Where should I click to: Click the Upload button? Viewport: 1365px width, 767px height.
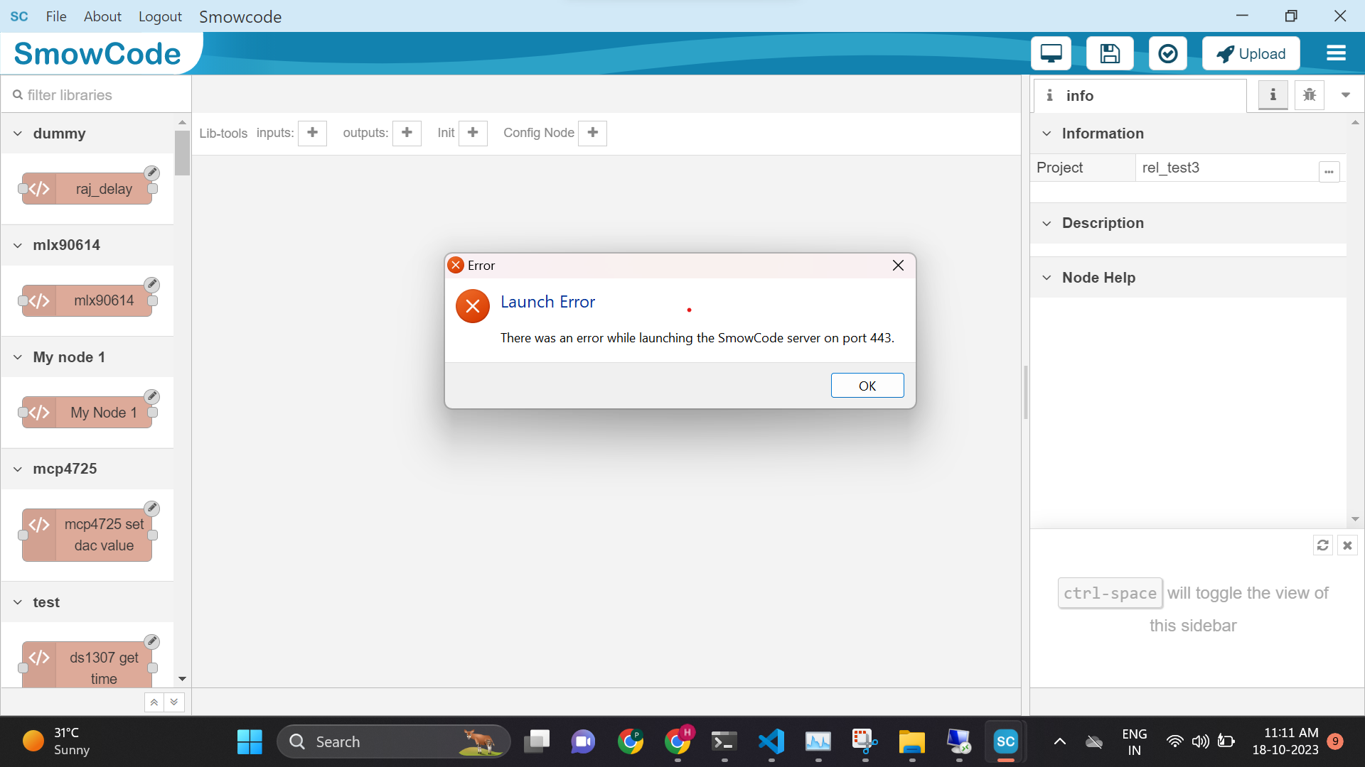(x=1251, y=54)
